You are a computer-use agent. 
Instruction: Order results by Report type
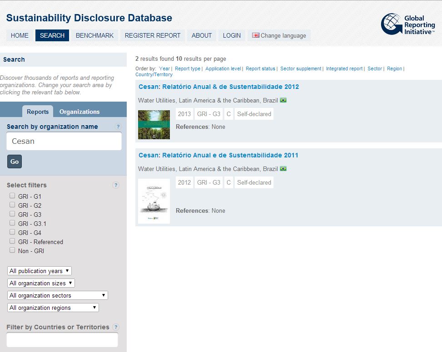click(188, 68)
